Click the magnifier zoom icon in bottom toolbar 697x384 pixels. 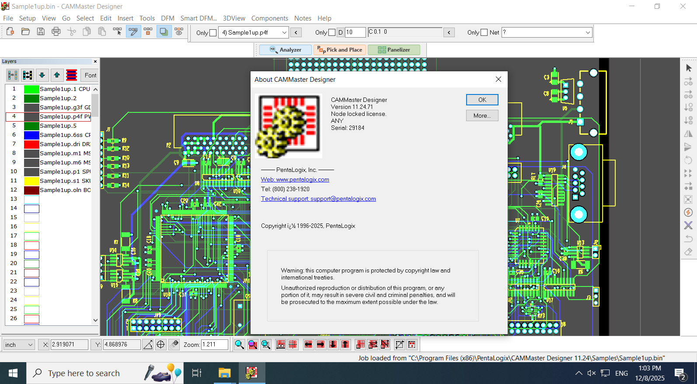point(239,345)
